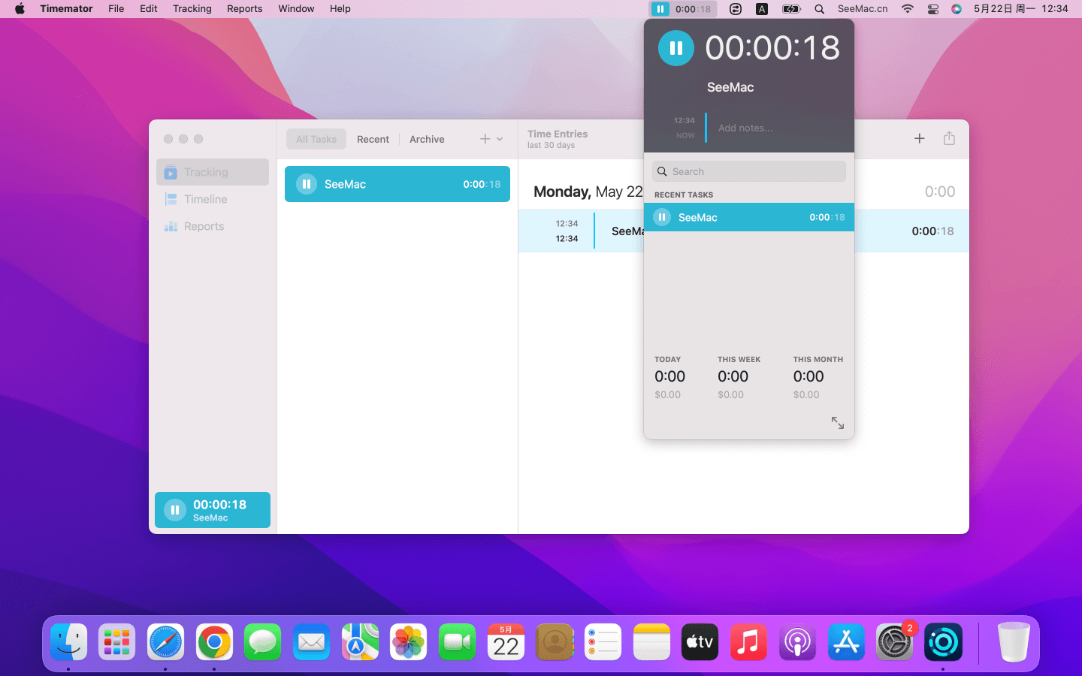Open Photos from the Dock

click(x=409, y=642)
